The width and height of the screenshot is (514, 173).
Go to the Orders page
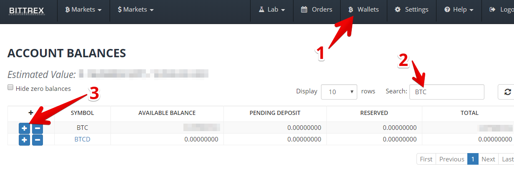(317, 10)
